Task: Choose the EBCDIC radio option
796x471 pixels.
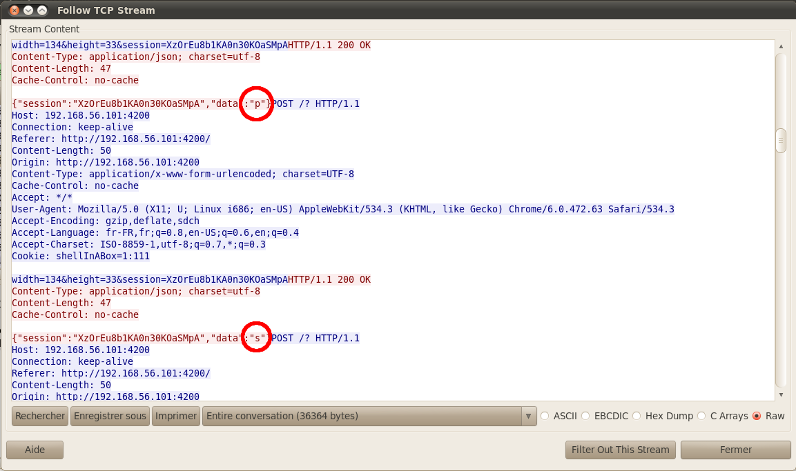Action: click(x=586, y=416)
